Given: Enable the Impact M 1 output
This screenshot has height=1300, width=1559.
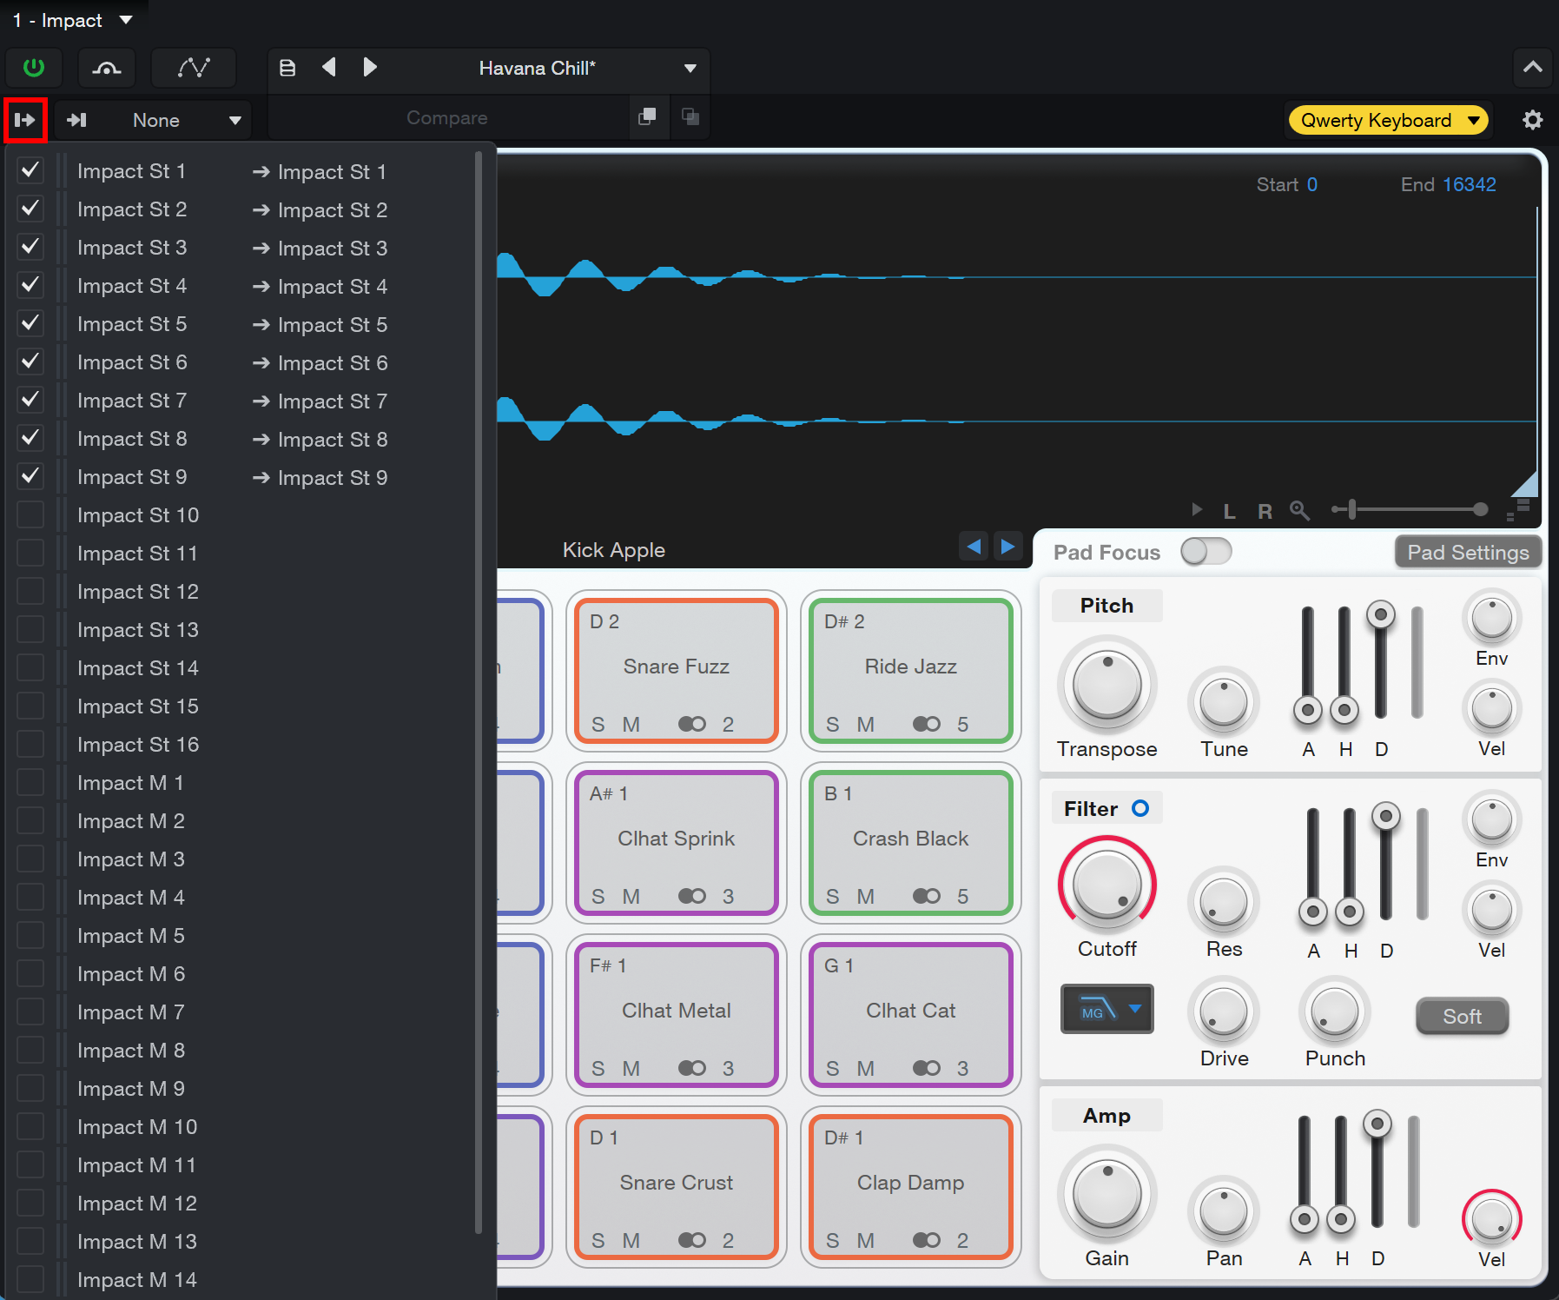Looking at the screenshot, I should [30, 782].
